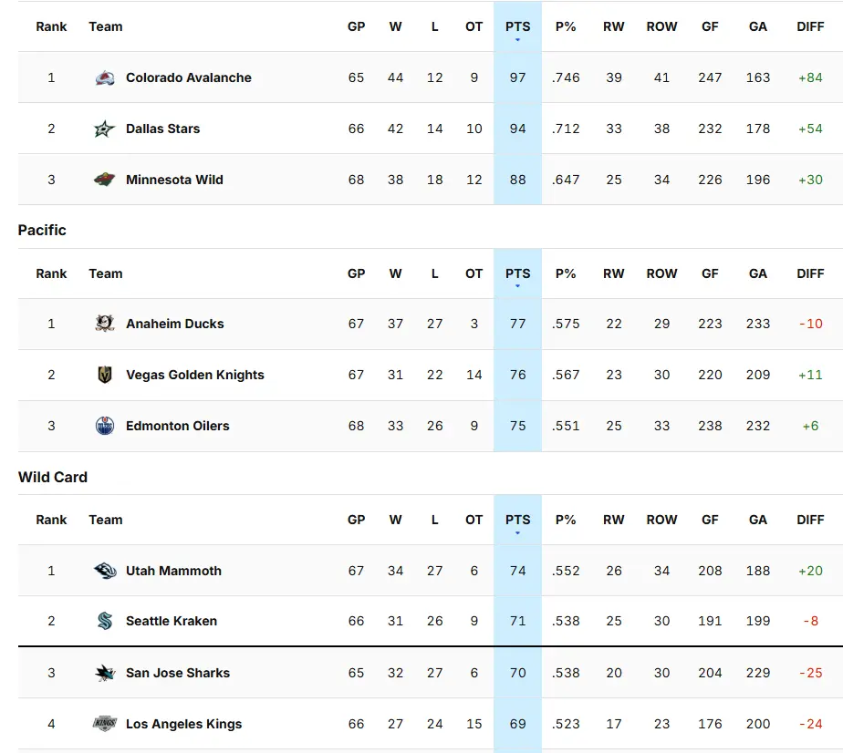The height and width of the screenshot is (753, 843).
Task: Click the Colorado Avalanche team logo
Action: tap(105, 78)
